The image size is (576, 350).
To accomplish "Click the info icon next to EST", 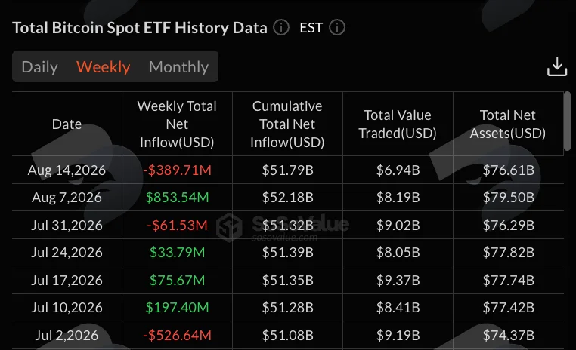I will tap(337, 27).
